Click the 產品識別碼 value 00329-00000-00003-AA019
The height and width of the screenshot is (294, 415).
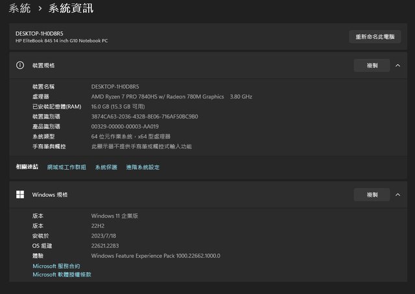(125, 126)
